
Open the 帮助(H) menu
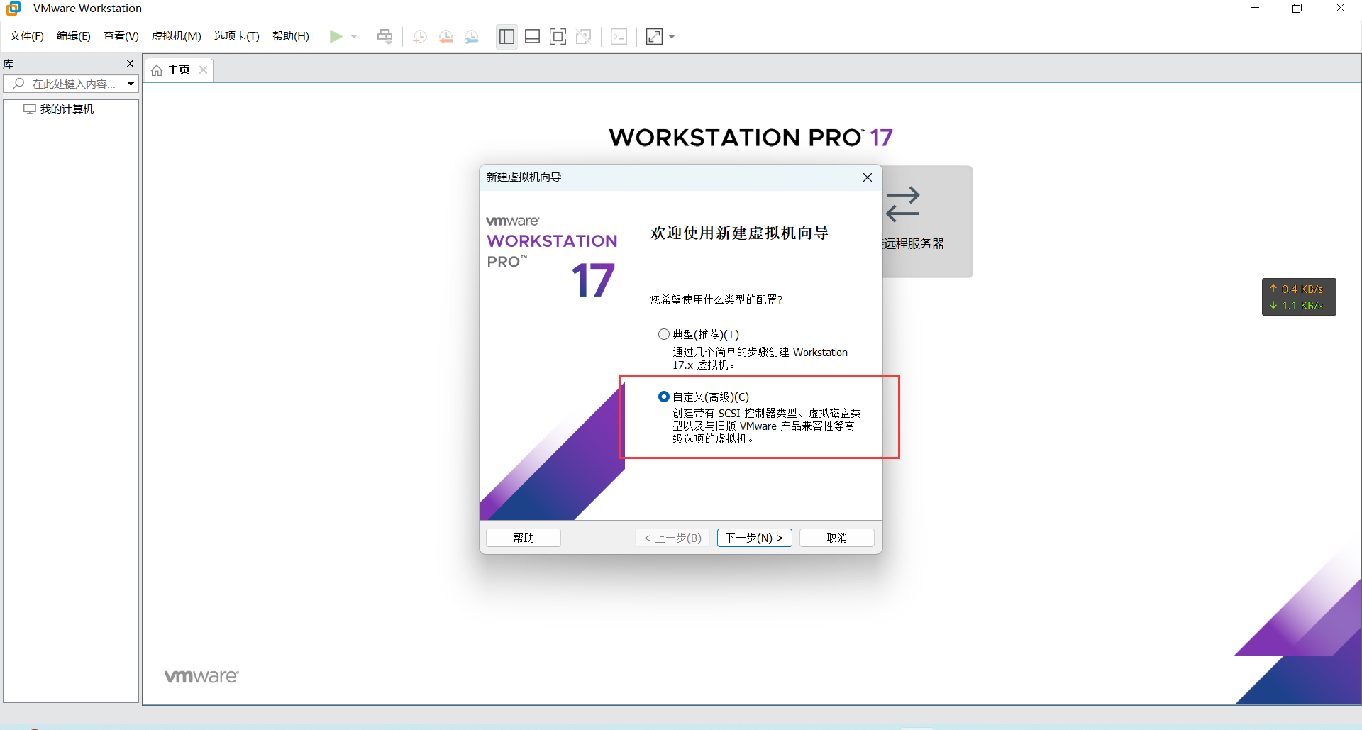(x=291, y=36)
